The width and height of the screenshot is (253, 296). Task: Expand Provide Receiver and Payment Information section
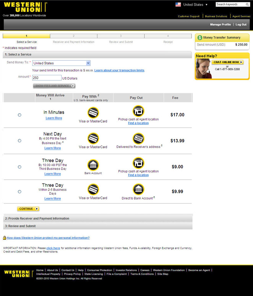point(37,218)
